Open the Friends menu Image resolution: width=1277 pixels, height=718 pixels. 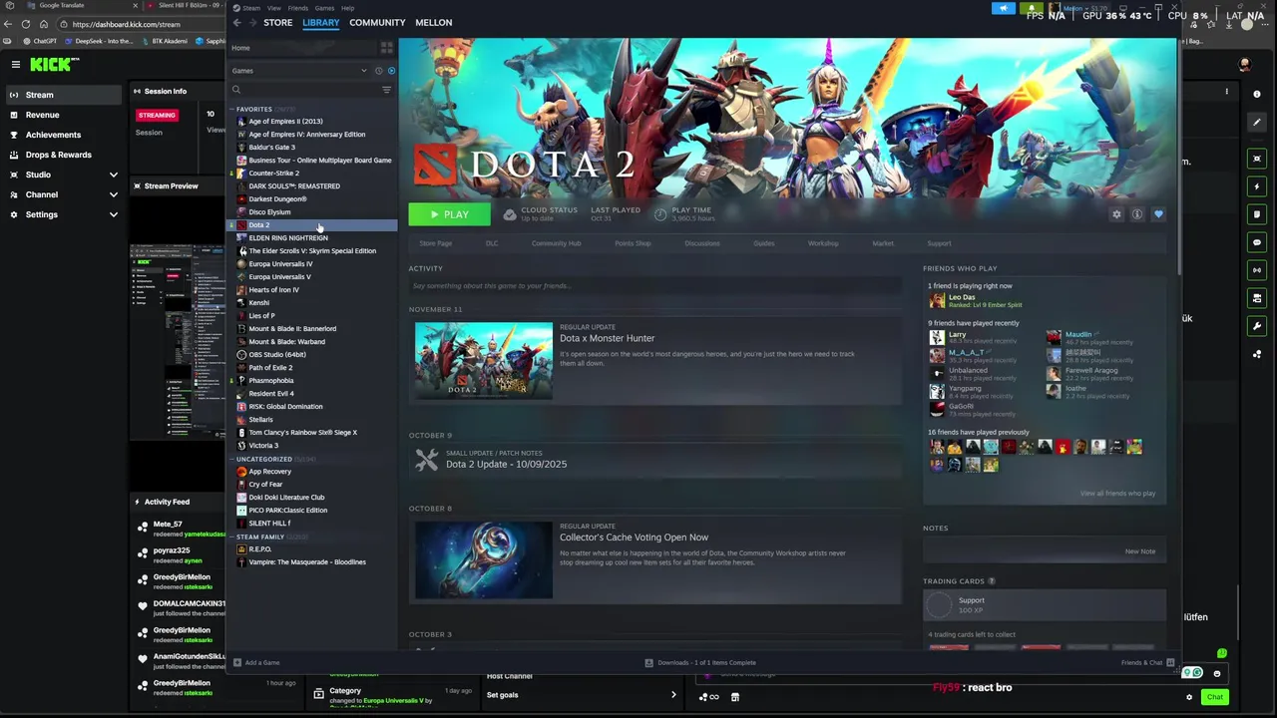click(298, 8)
